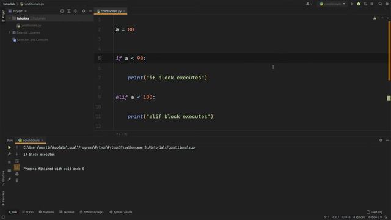Close the conditionals.py editor tab
The height and width of the screenshot is (220, 391).
125,11
